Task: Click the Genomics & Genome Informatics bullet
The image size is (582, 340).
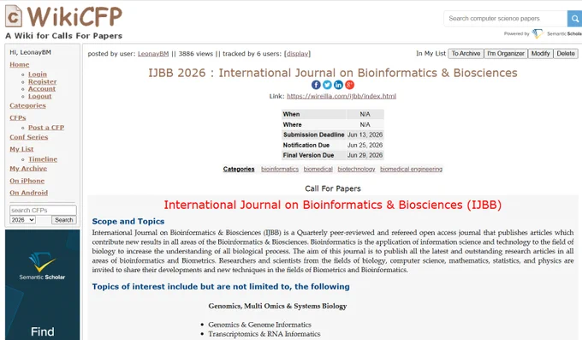Action: (259, 325)
